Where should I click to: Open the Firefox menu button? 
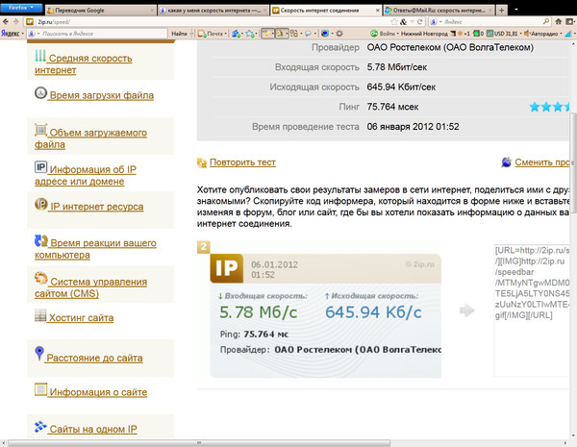[x=21, y=8]
